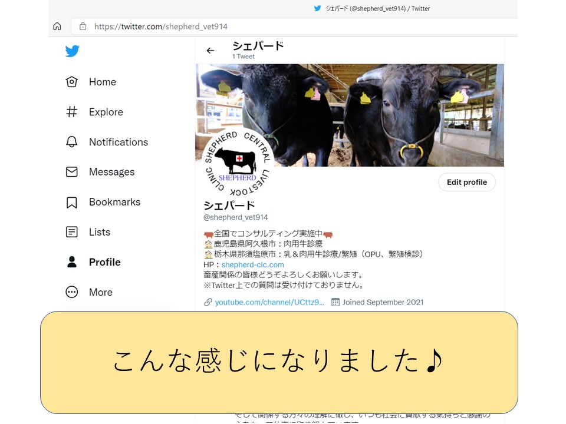Click the @shepherd_vet914 handle text

click(x=236, y=217)
